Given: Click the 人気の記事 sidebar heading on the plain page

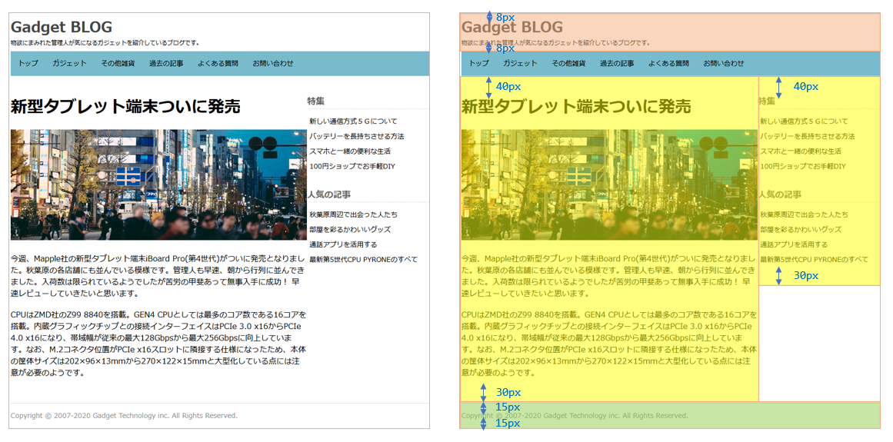Looking at the screenshot, I should click(330, 194).
